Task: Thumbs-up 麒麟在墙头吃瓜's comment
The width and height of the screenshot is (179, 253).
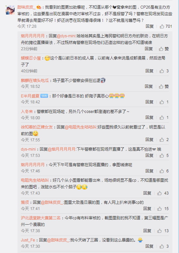Action: [164, 87]
